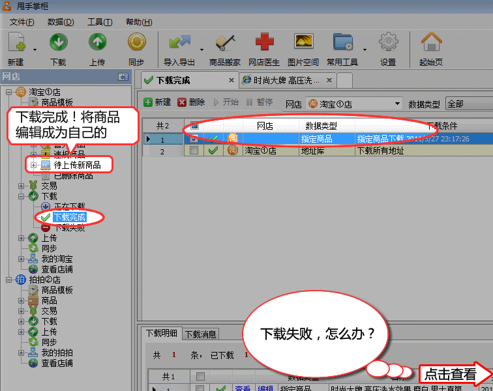Collapse 下载 node under 淘宝①店
Image resolution: width=493 pixels, height=391 pixels.
click(21, 196)
